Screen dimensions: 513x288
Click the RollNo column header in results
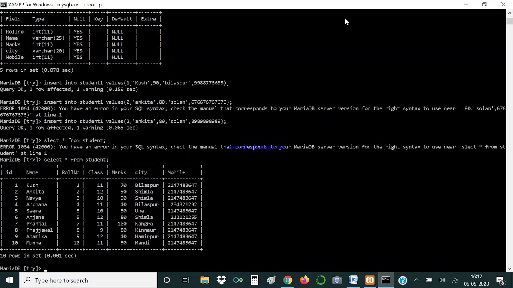pos(71,172)
